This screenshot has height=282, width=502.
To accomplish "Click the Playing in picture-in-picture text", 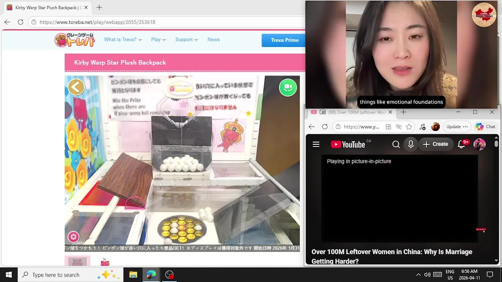I will (x=359, y=161).
